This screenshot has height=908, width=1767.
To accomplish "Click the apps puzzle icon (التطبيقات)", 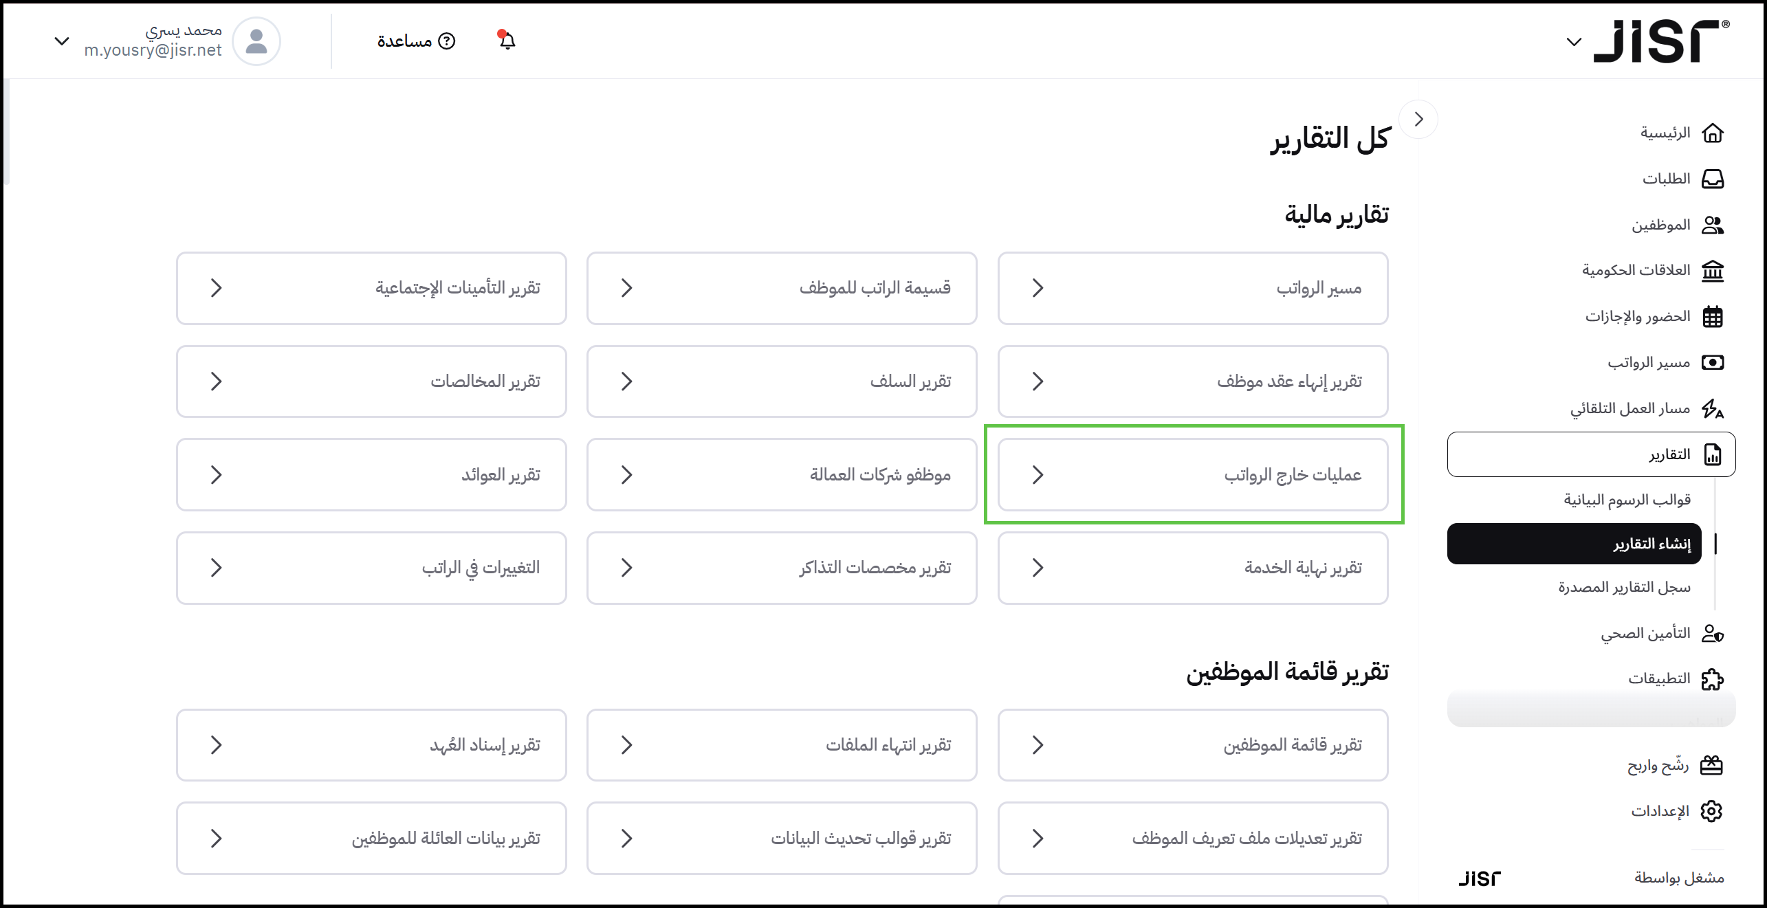I will point(1712,679).
